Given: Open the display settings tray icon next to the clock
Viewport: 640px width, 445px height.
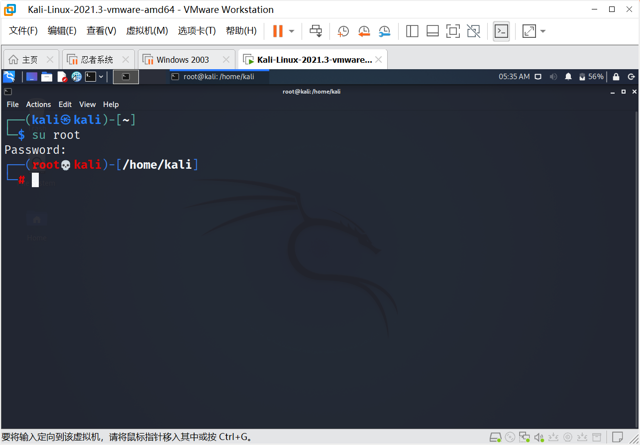Looking at the screenshot, I should coord(538,77).
